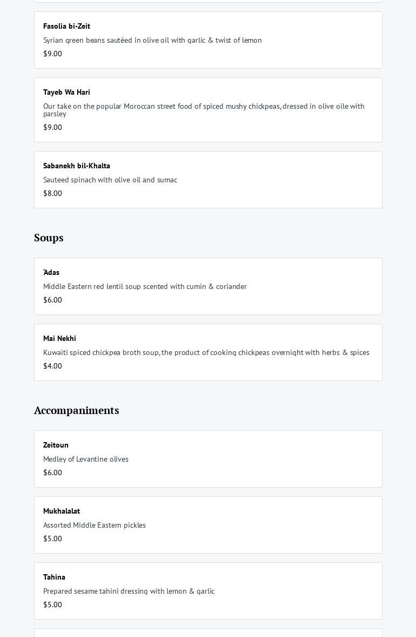Click the Accompaniments section heading
416x637 pixels.
[x=76, y=410]
